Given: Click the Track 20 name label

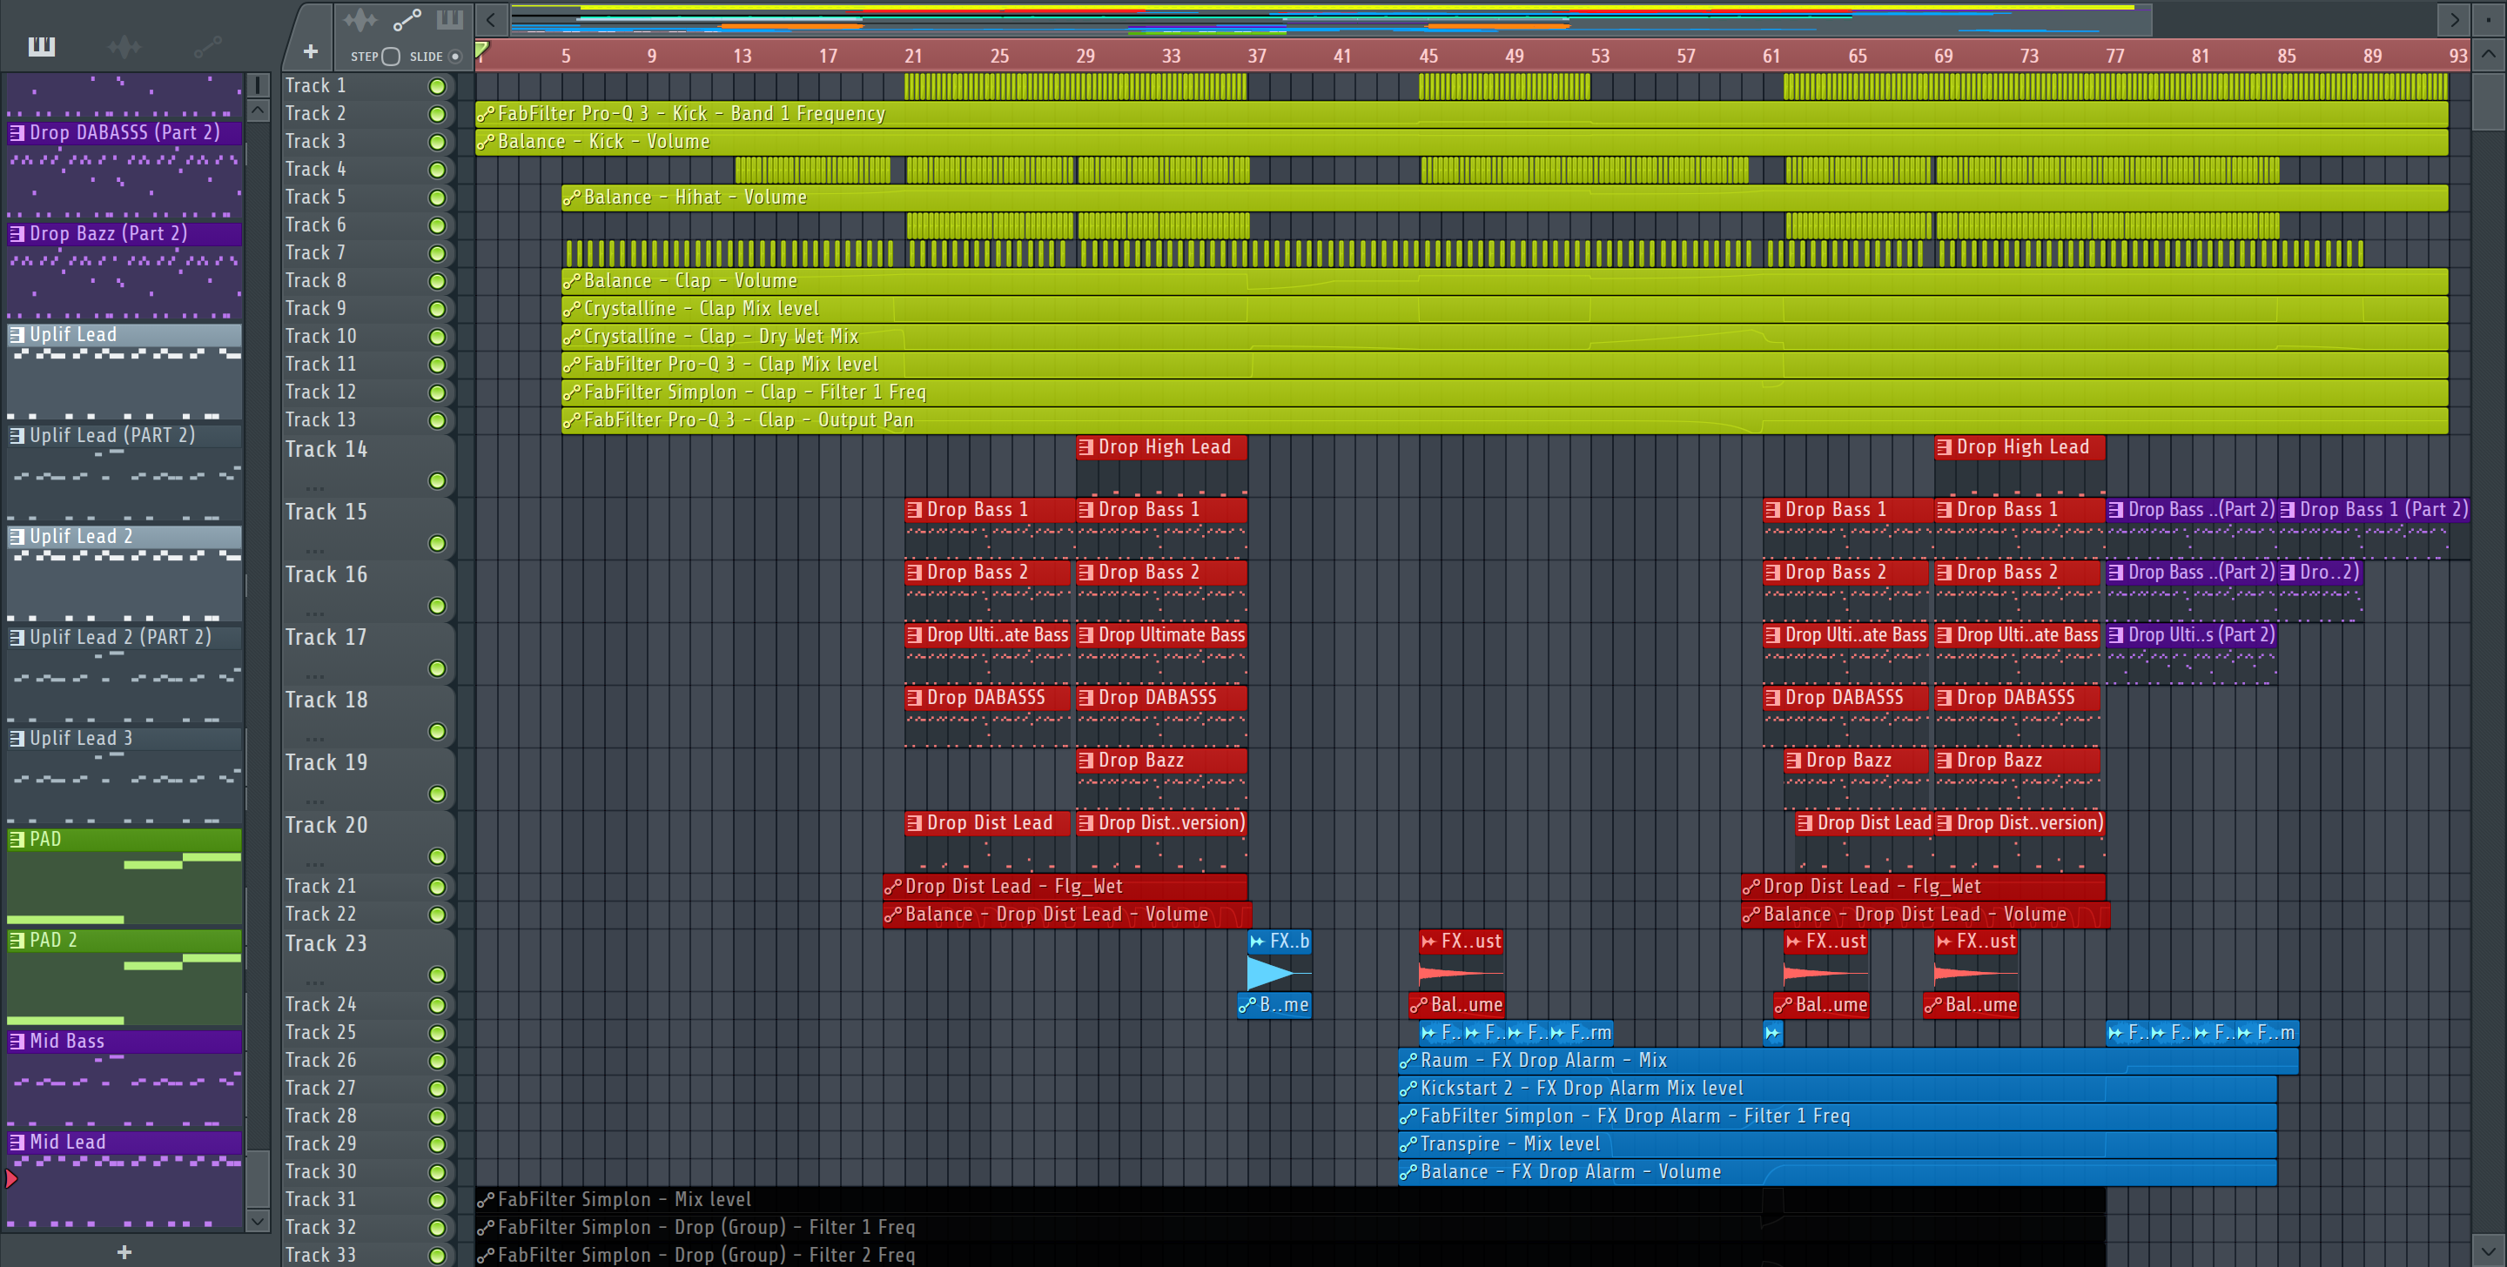Looking at the screenshot, I should (x=326, y=825).
